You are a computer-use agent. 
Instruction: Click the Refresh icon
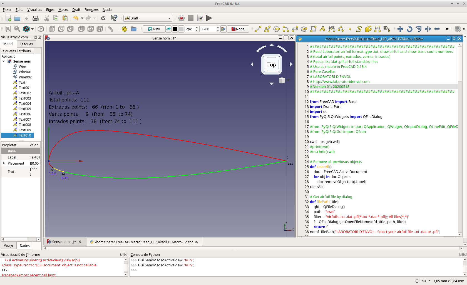[x=103, y=18]
